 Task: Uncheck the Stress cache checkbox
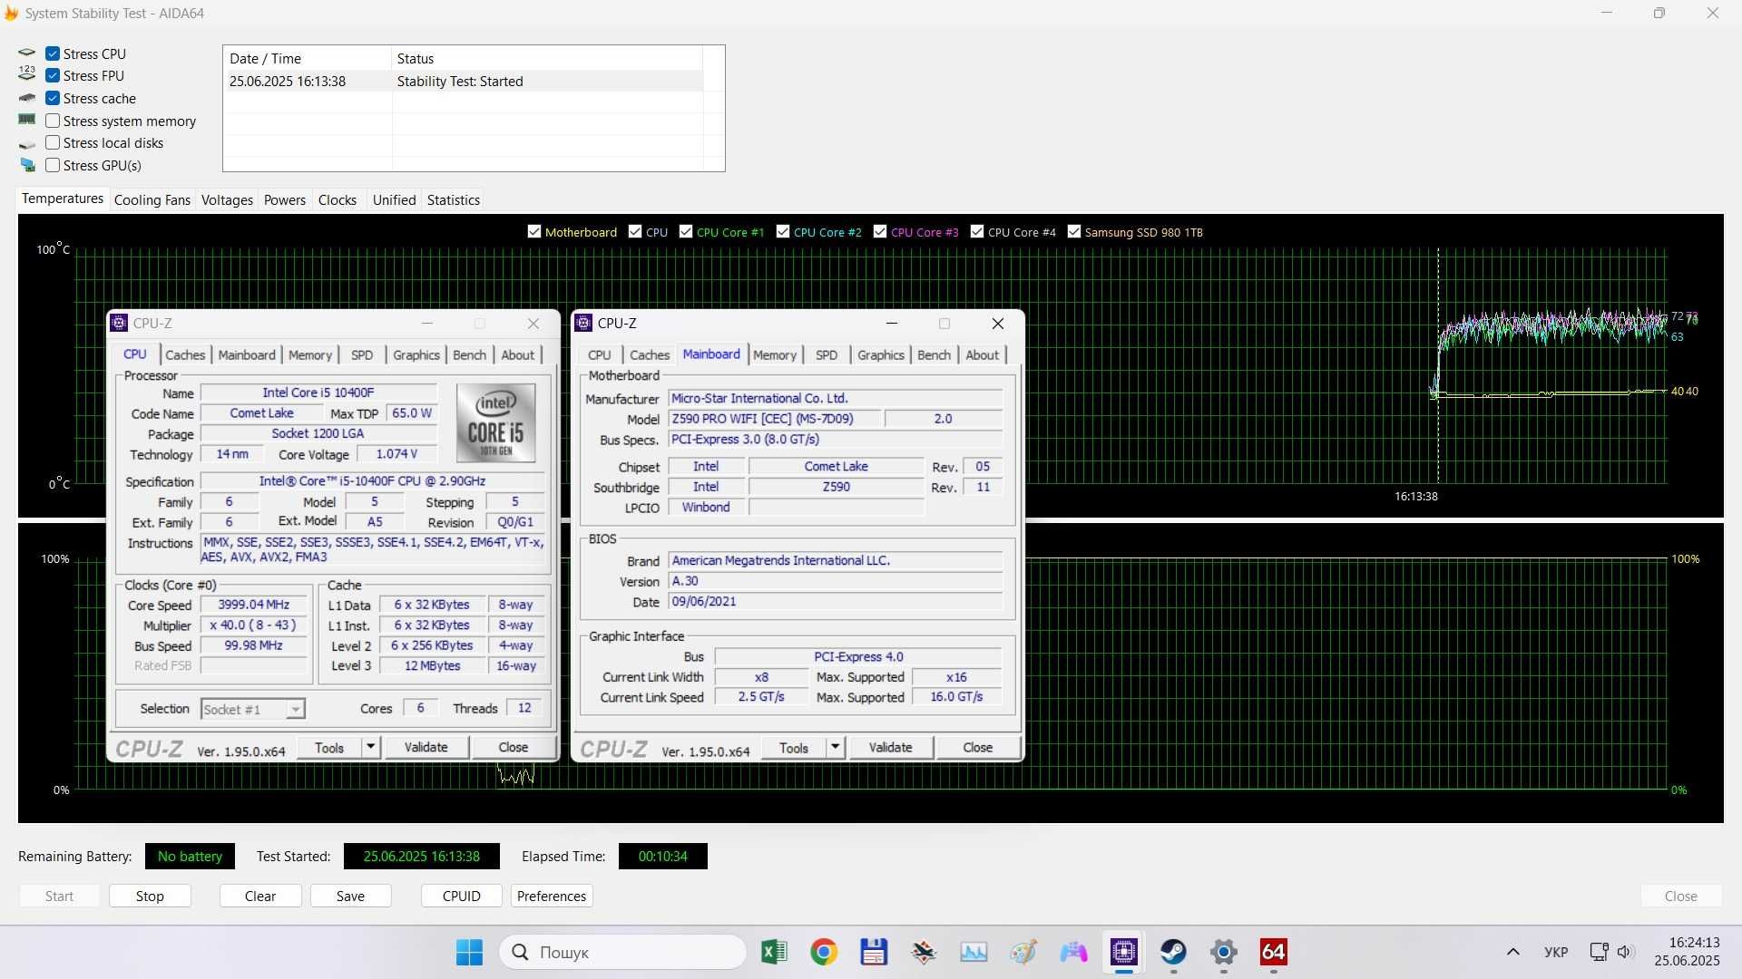53,98
